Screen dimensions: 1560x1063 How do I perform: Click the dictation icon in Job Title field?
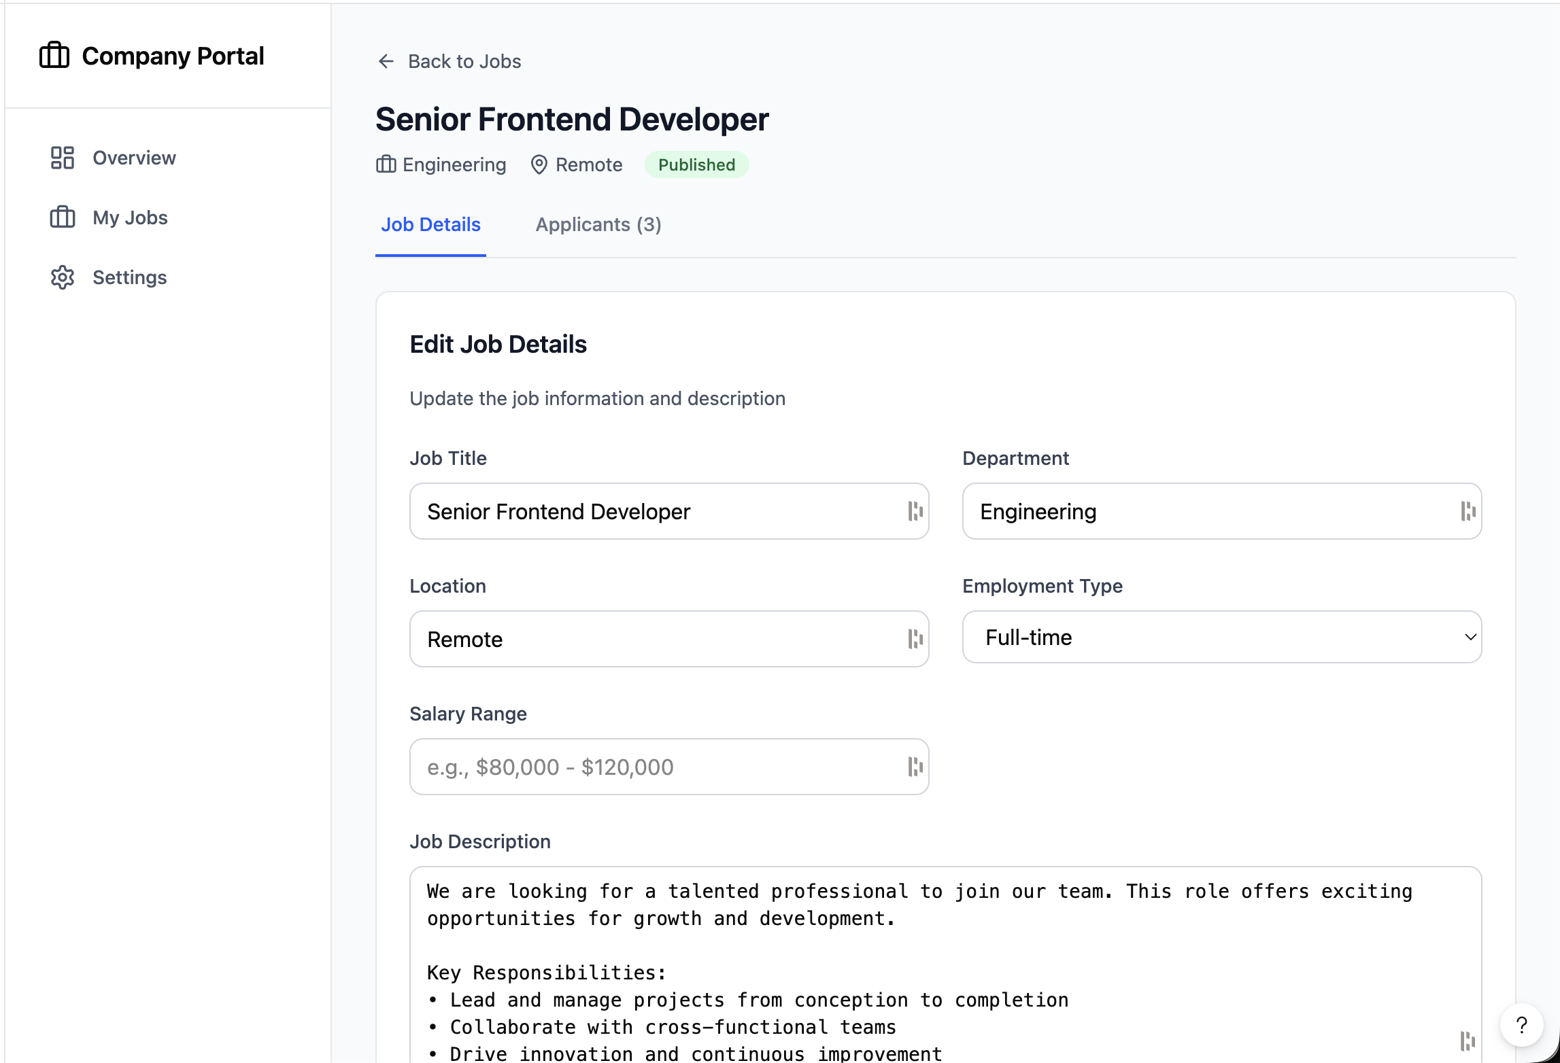pos(915,510)
